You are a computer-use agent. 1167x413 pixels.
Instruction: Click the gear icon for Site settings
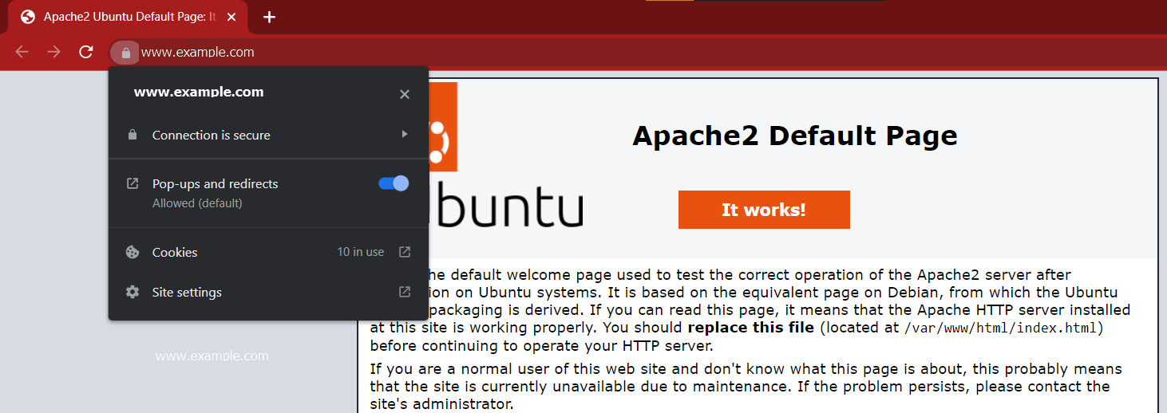[x=133, y=293]
